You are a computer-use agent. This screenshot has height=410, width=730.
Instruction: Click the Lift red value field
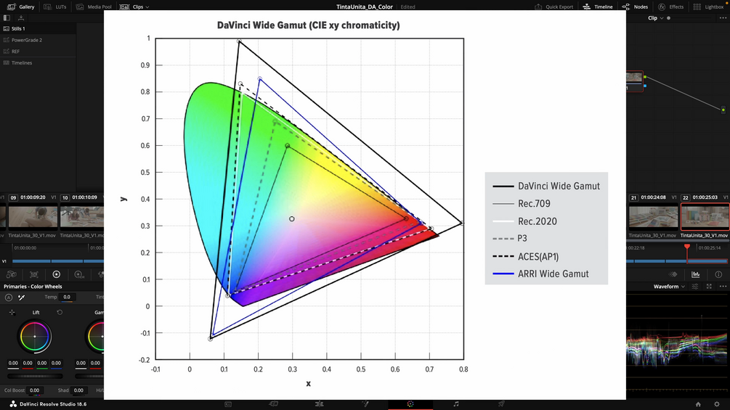pyautogui.click(x=28, y=363)
